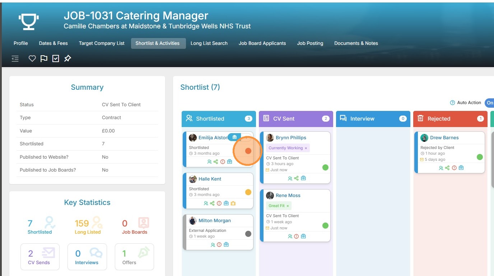Click people icon on Milton Morgan's card
The width and height of the screenshot is (494, 276).
[x=213, y=245]
